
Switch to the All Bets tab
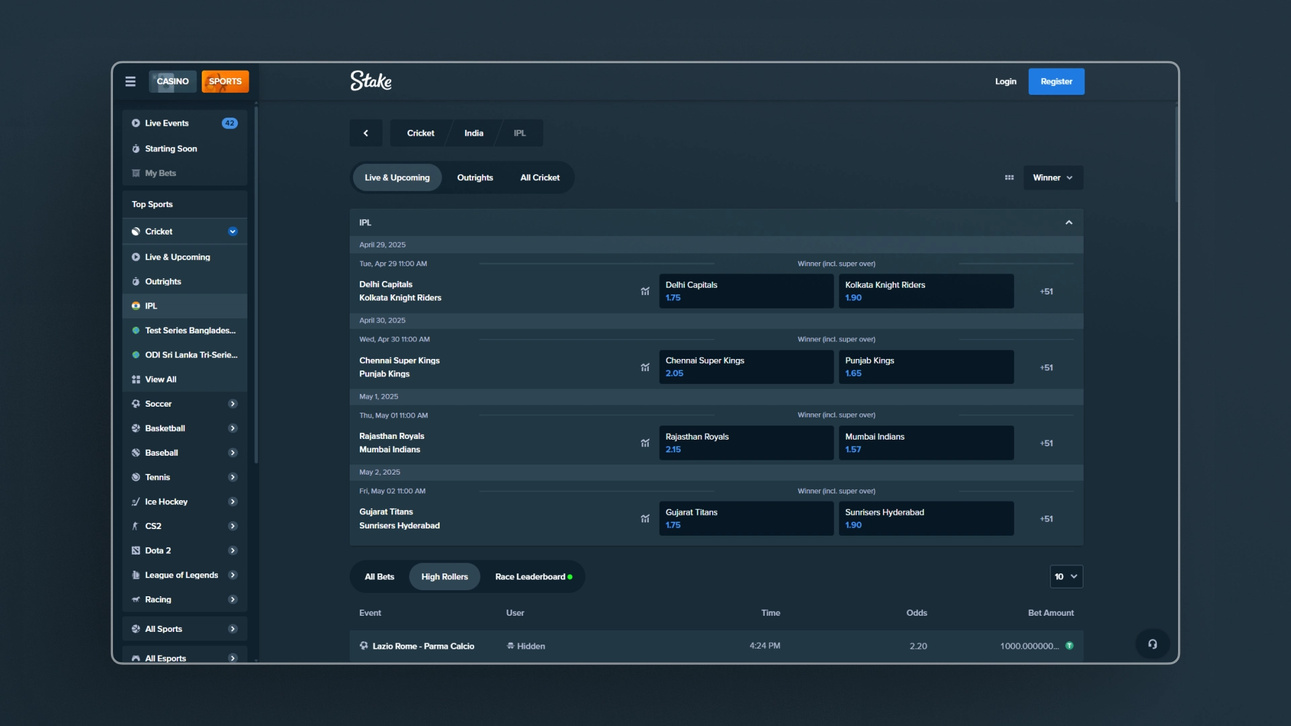pyautogui.click(x=379, y=577)
